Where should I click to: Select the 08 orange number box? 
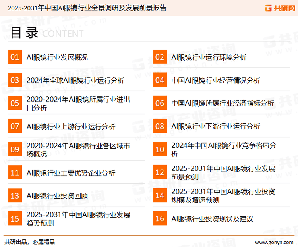pos(160,127)
